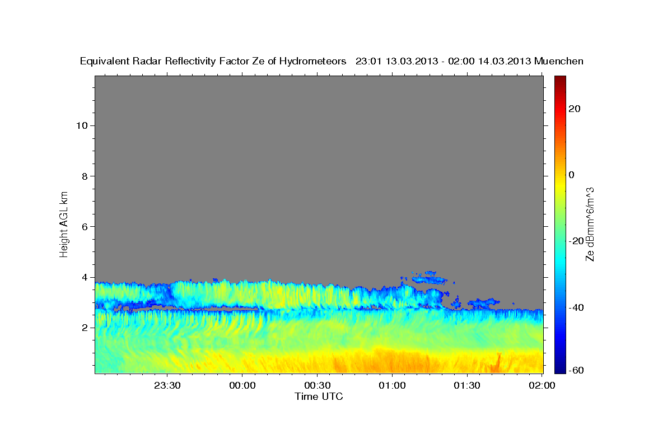
Task: Click the '00:00' time tick label
Action: (242, 385)
